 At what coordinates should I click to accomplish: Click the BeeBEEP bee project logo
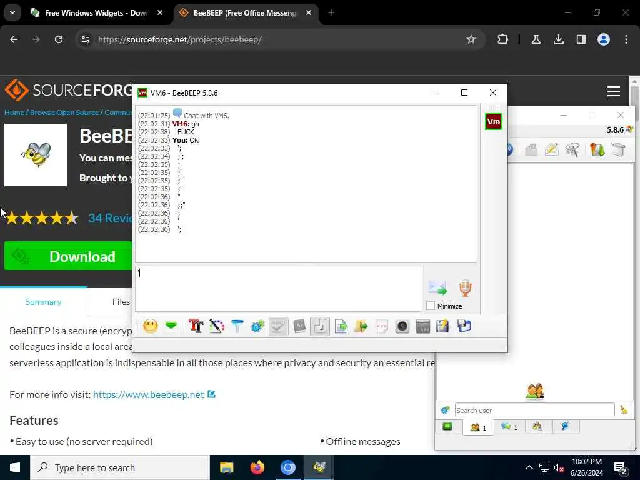[x=36, y=155]
